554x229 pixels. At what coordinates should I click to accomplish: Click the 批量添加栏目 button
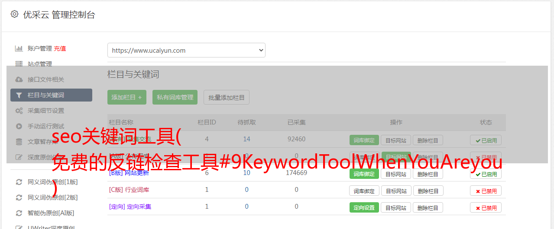coord(227,97)
